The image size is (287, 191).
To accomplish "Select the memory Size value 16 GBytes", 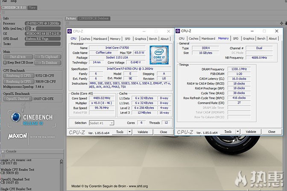I will click(205, 53).
